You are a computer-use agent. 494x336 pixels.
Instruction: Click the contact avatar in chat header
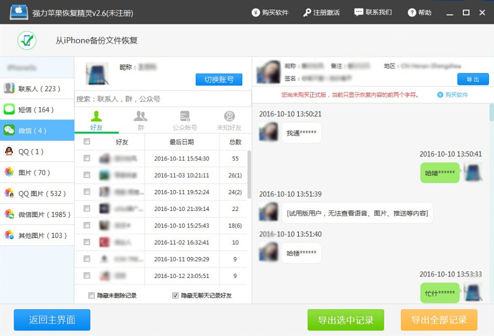click(x=268, y=72)
